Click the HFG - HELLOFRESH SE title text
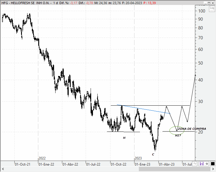The width and height of the screenshot is (216, 172). 18,3
